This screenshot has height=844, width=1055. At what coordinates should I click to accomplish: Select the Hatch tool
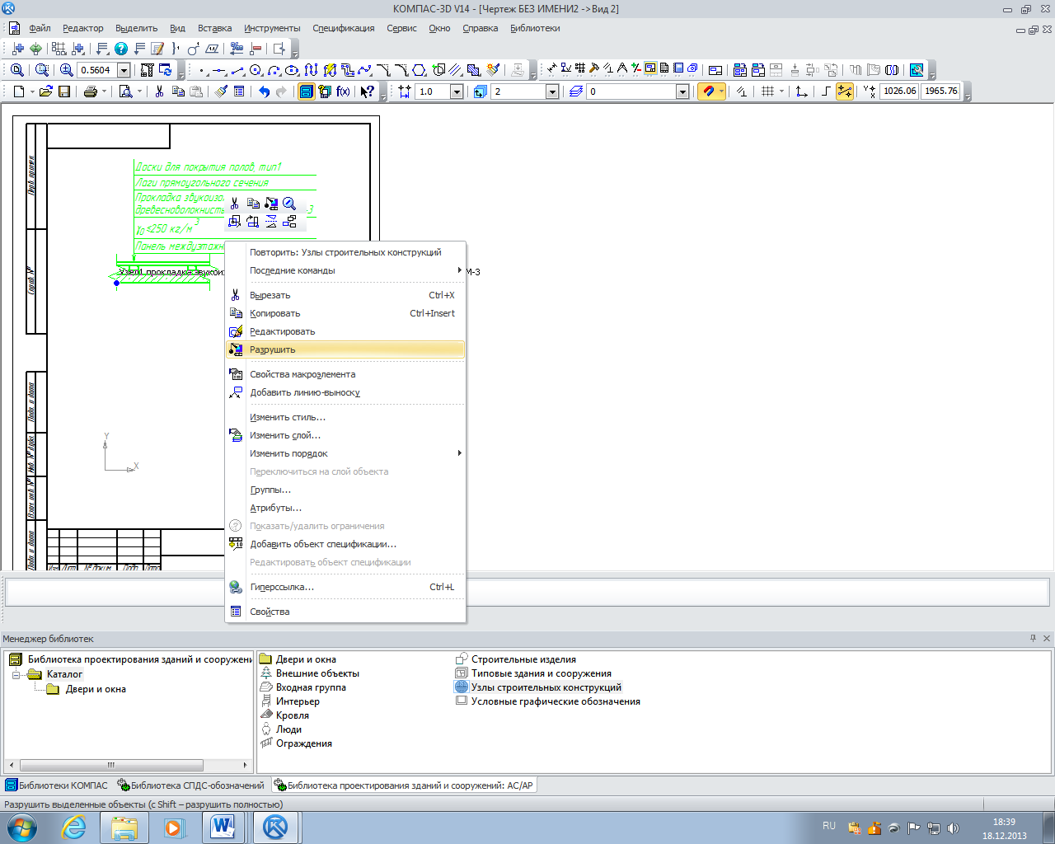pyautogui.click(x=474, y=70)
